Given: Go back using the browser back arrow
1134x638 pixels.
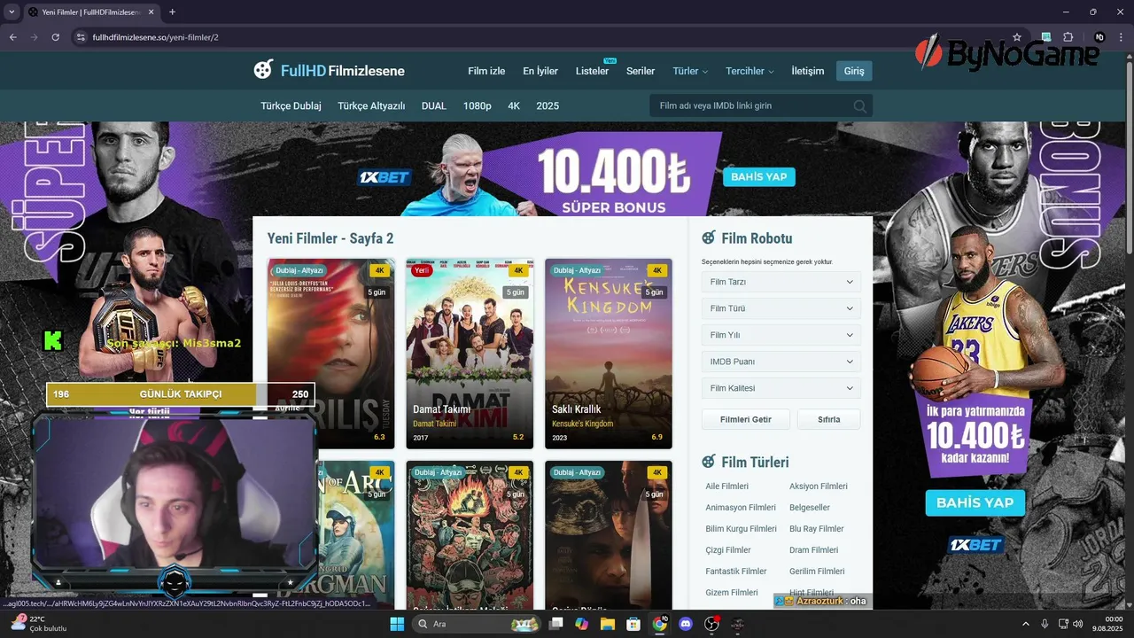Looking at the screenshot, I should [x=12, y=37].
